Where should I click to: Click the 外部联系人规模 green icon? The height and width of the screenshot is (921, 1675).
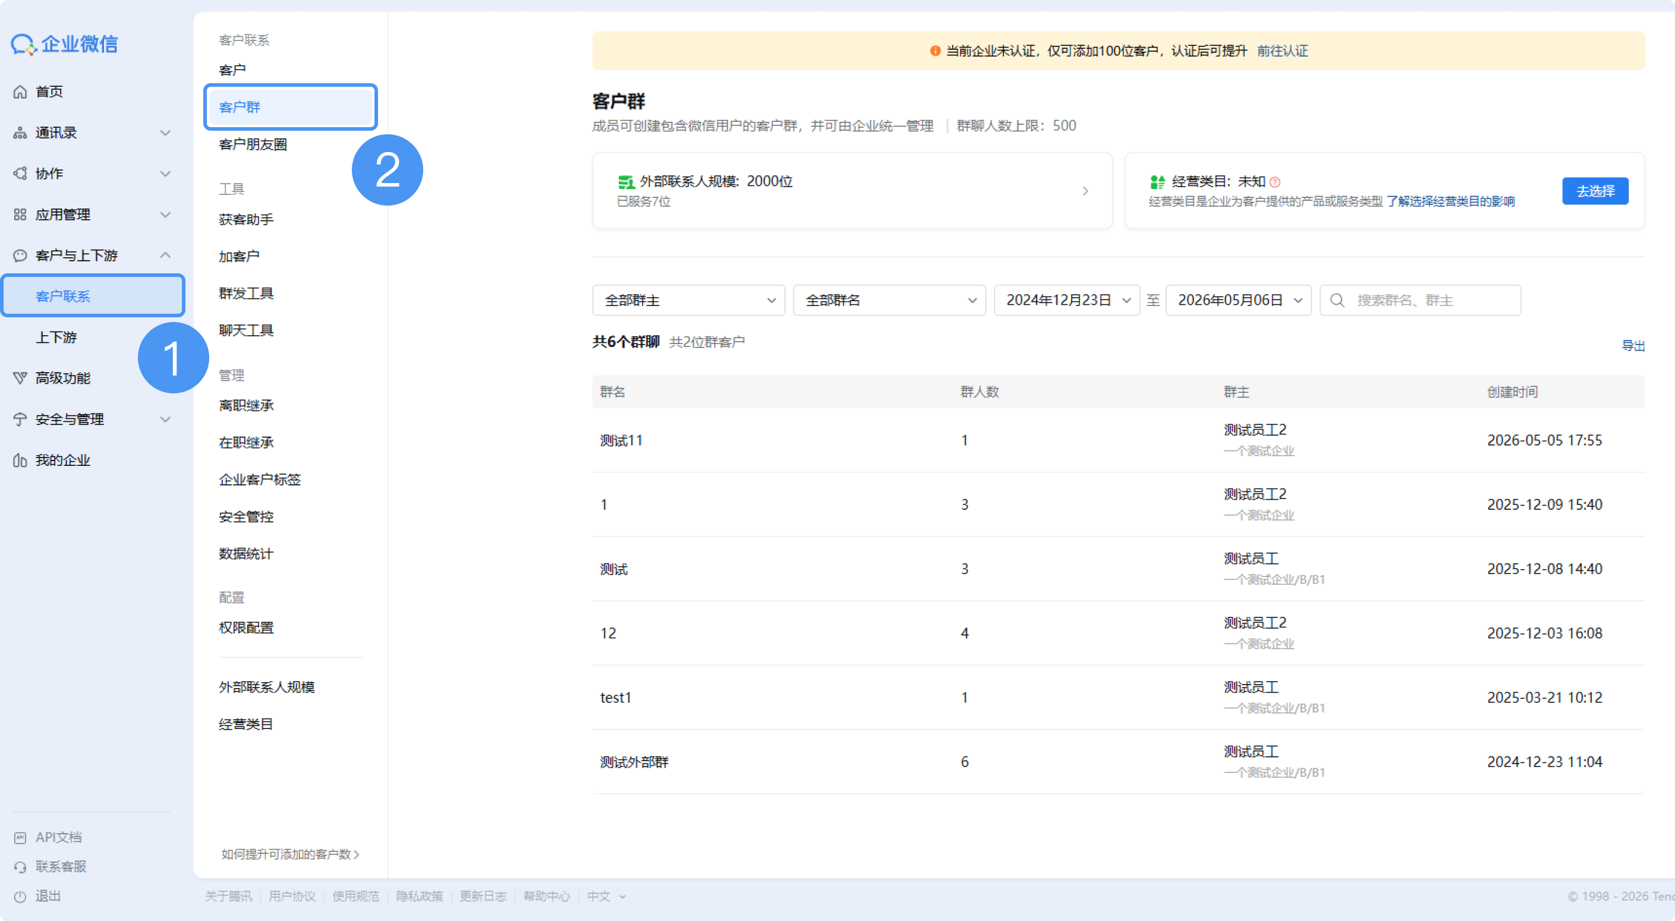click(x=625, y=181)
